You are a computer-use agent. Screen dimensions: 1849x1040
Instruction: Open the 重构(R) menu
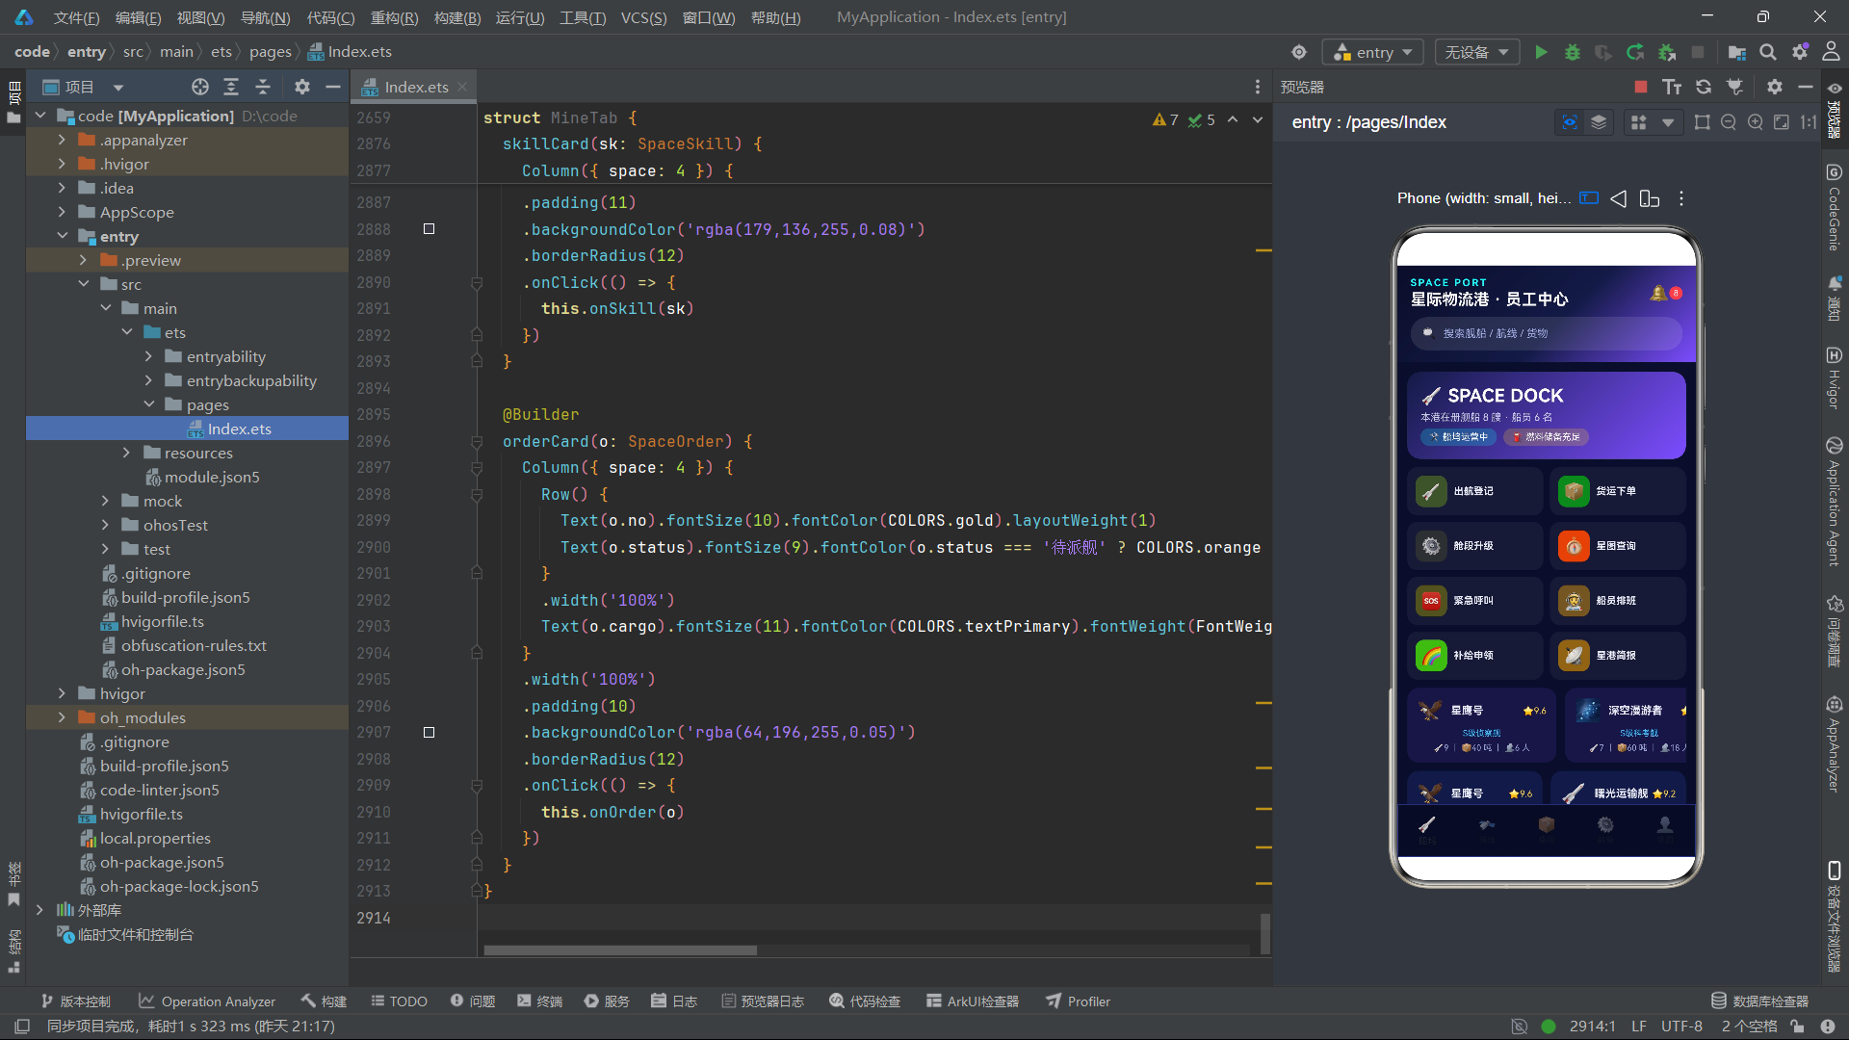(x=394, y=17)
